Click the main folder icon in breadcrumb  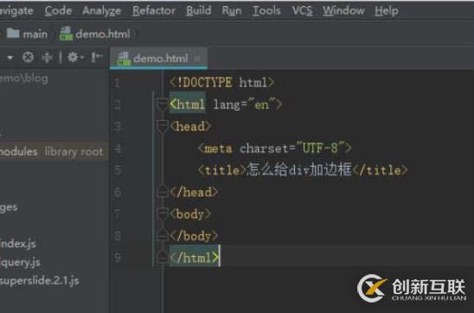(x=13, y=33)
